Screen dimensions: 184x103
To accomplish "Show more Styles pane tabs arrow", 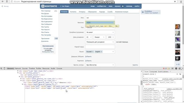I will point(170,72).
